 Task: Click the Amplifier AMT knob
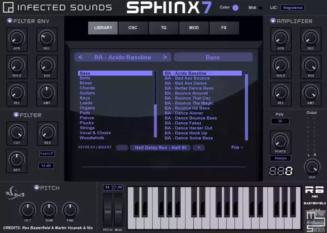point(311,92)
